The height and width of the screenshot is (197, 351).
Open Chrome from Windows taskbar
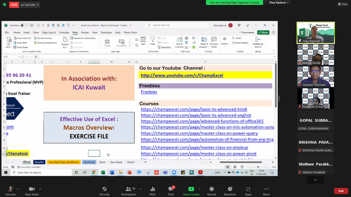(x=94, y=172)
